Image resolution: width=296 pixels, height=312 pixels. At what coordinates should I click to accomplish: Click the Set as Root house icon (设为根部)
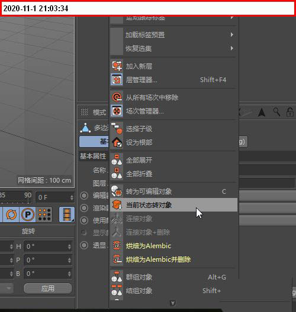(117, 142)
